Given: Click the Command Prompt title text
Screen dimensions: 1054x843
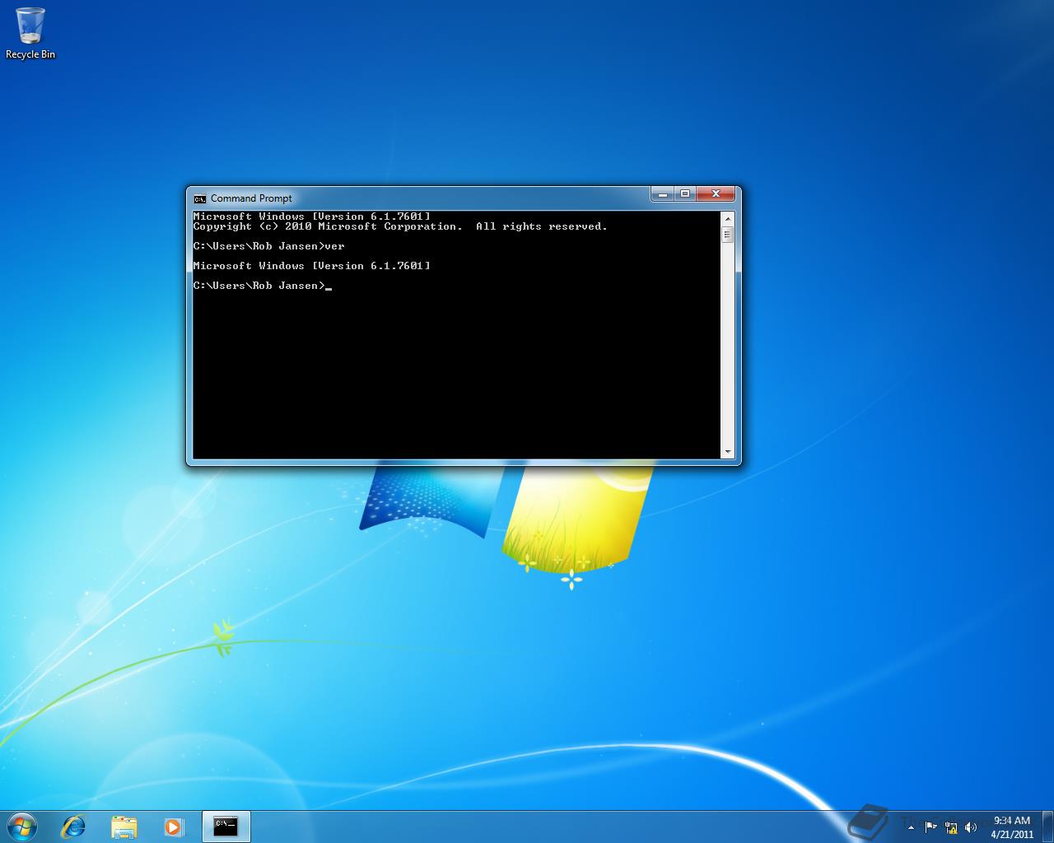Looking at the screenshot, I should [x=251, y=198].
